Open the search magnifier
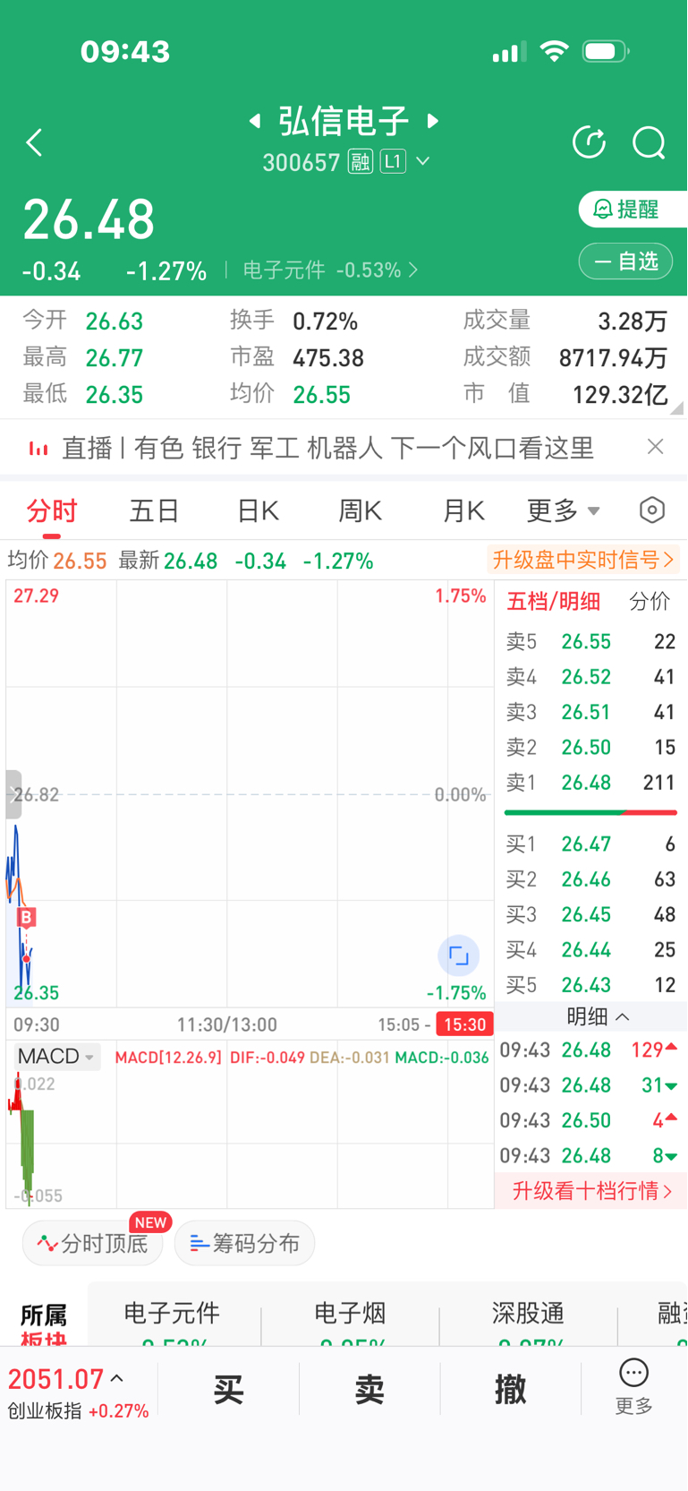The height and width of the screenshot is (1491, 688). pyautogui.click(x=649, y=142)
